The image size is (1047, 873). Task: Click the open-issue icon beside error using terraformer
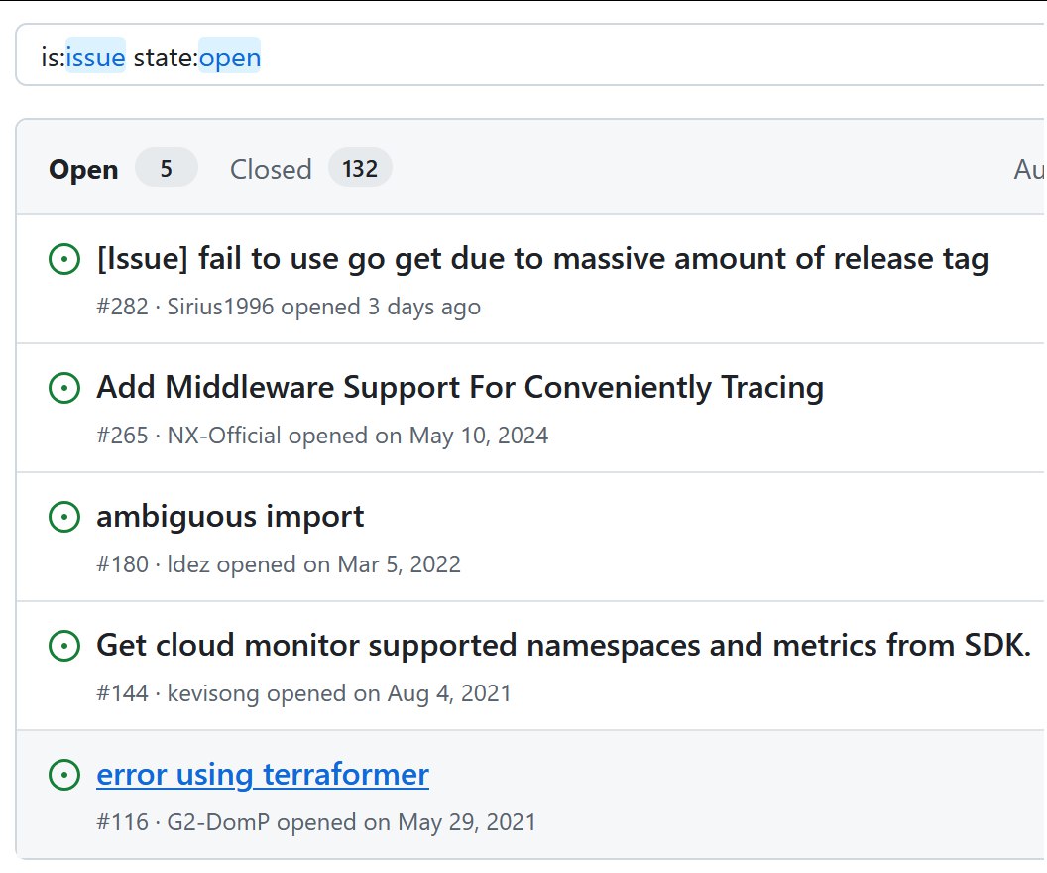[64, 775]
